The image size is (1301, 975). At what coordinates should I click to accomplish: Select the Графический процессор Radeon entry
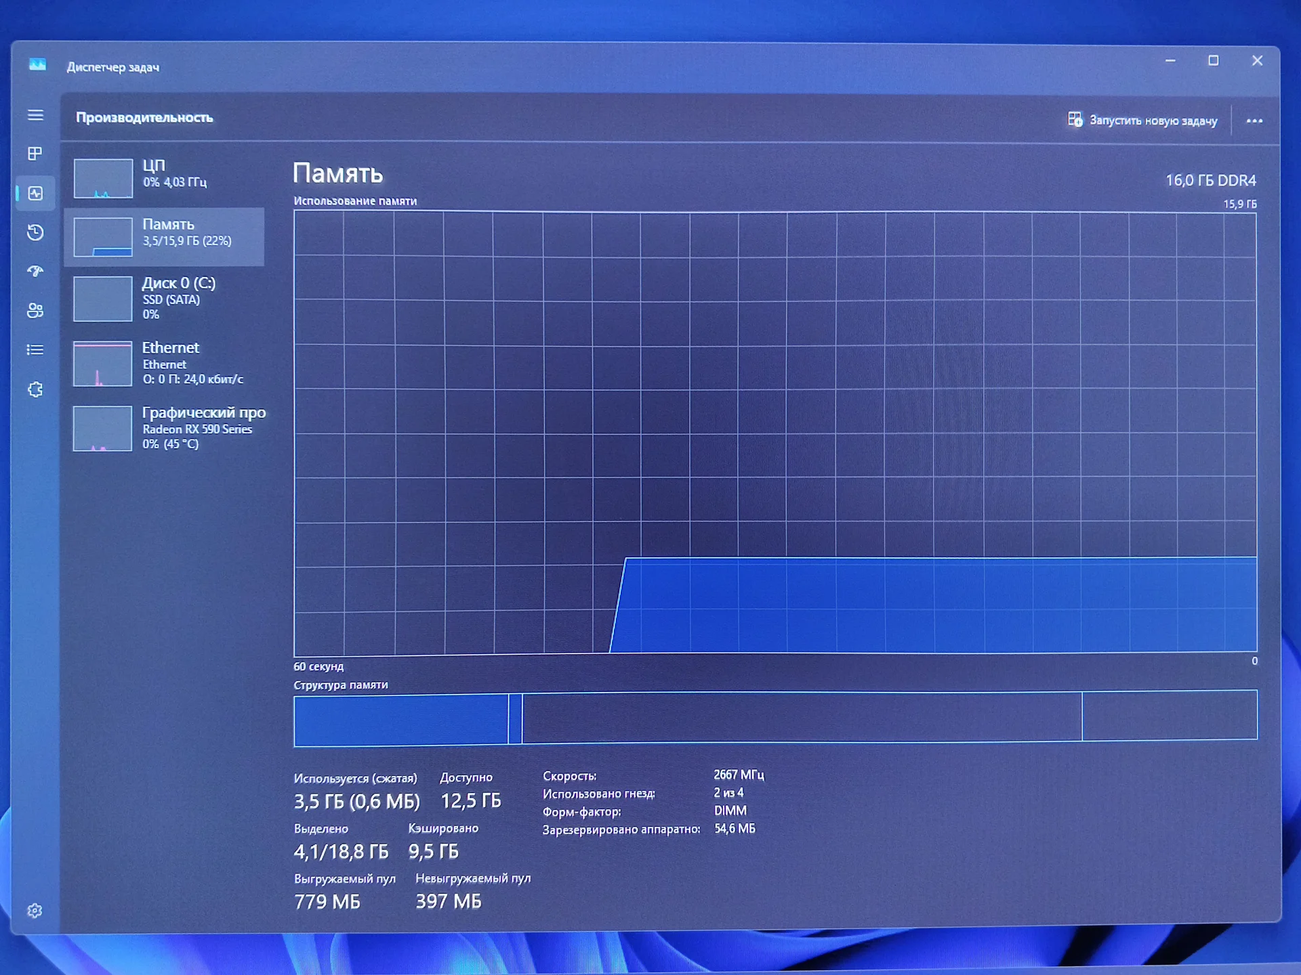[x=165, y=428]
